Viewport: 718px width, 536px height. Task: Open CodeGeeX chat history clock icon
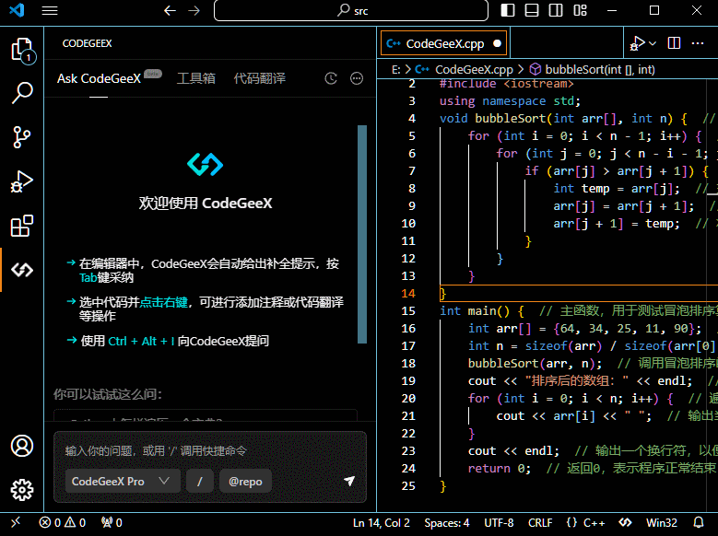[331, 78]
